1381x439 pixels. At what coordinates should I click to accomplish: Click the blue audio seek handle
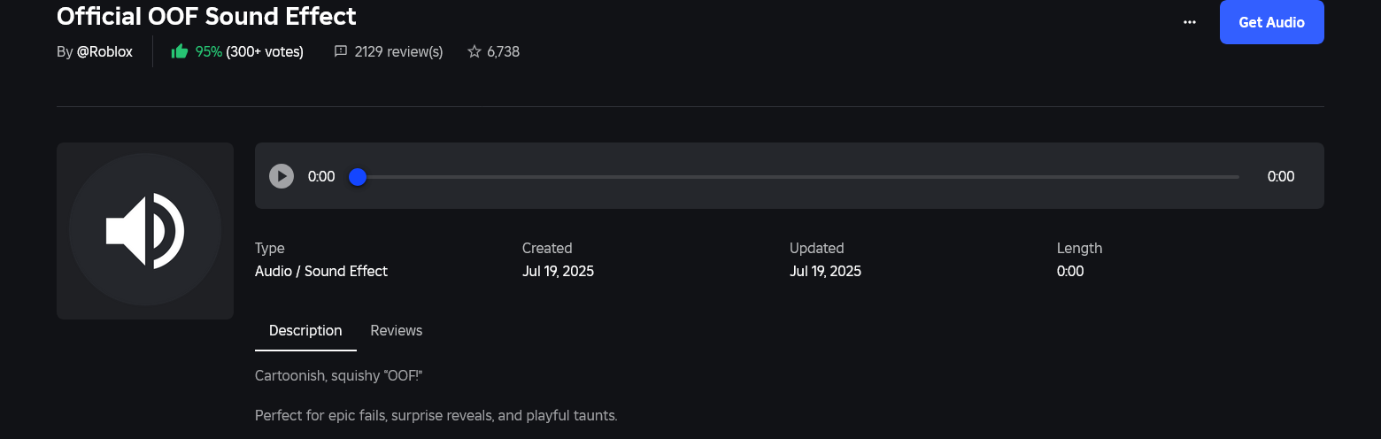click(358, 177)
